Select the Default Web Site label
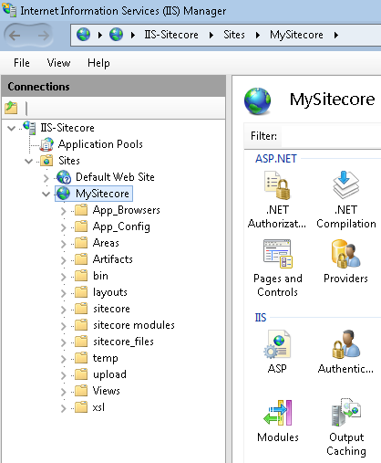 pos(115,177)
